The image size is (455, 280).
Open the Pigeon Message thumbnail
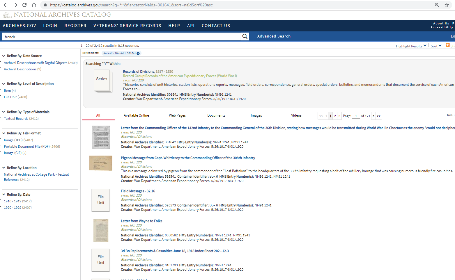[x=101, y=163]
